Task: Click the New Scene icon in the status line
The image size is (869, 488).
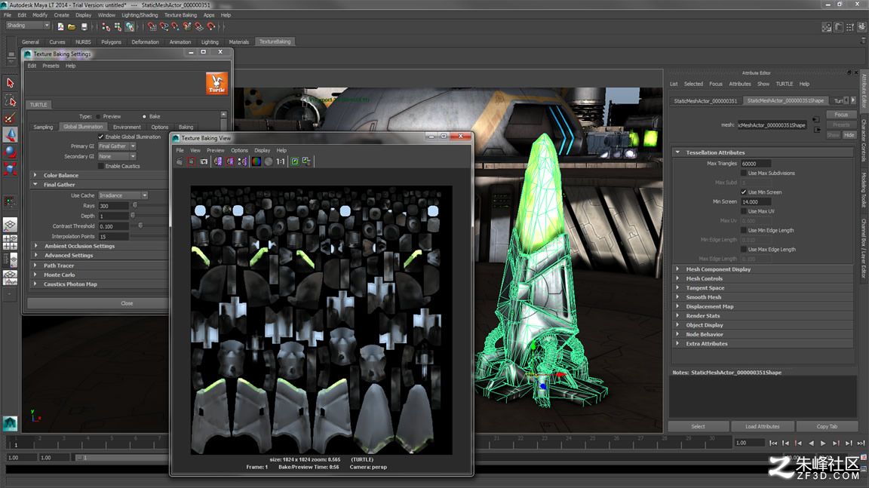Action: [x=60, y=26]
